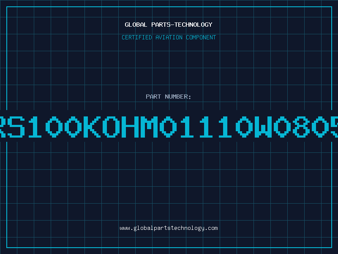Select the word AVIATION in the subtitle
Viewport: 338px width, 254px height.
[x=169, y=37]
